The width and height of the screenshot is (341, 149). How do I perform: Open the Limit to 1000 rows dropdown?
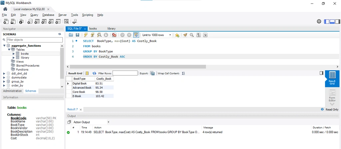157,35
